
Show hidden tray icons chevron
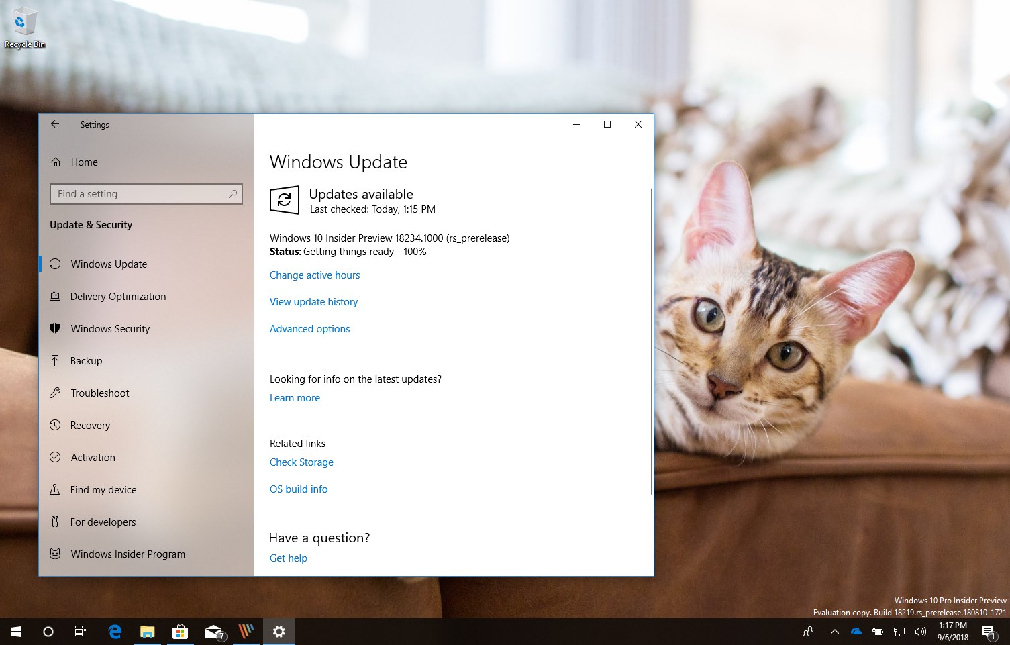834,632
